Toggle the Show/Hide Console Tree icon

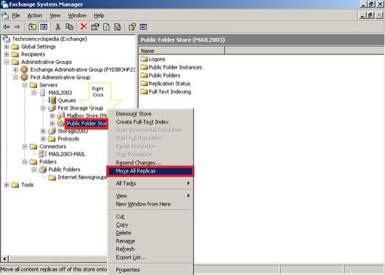click(44, 27)
